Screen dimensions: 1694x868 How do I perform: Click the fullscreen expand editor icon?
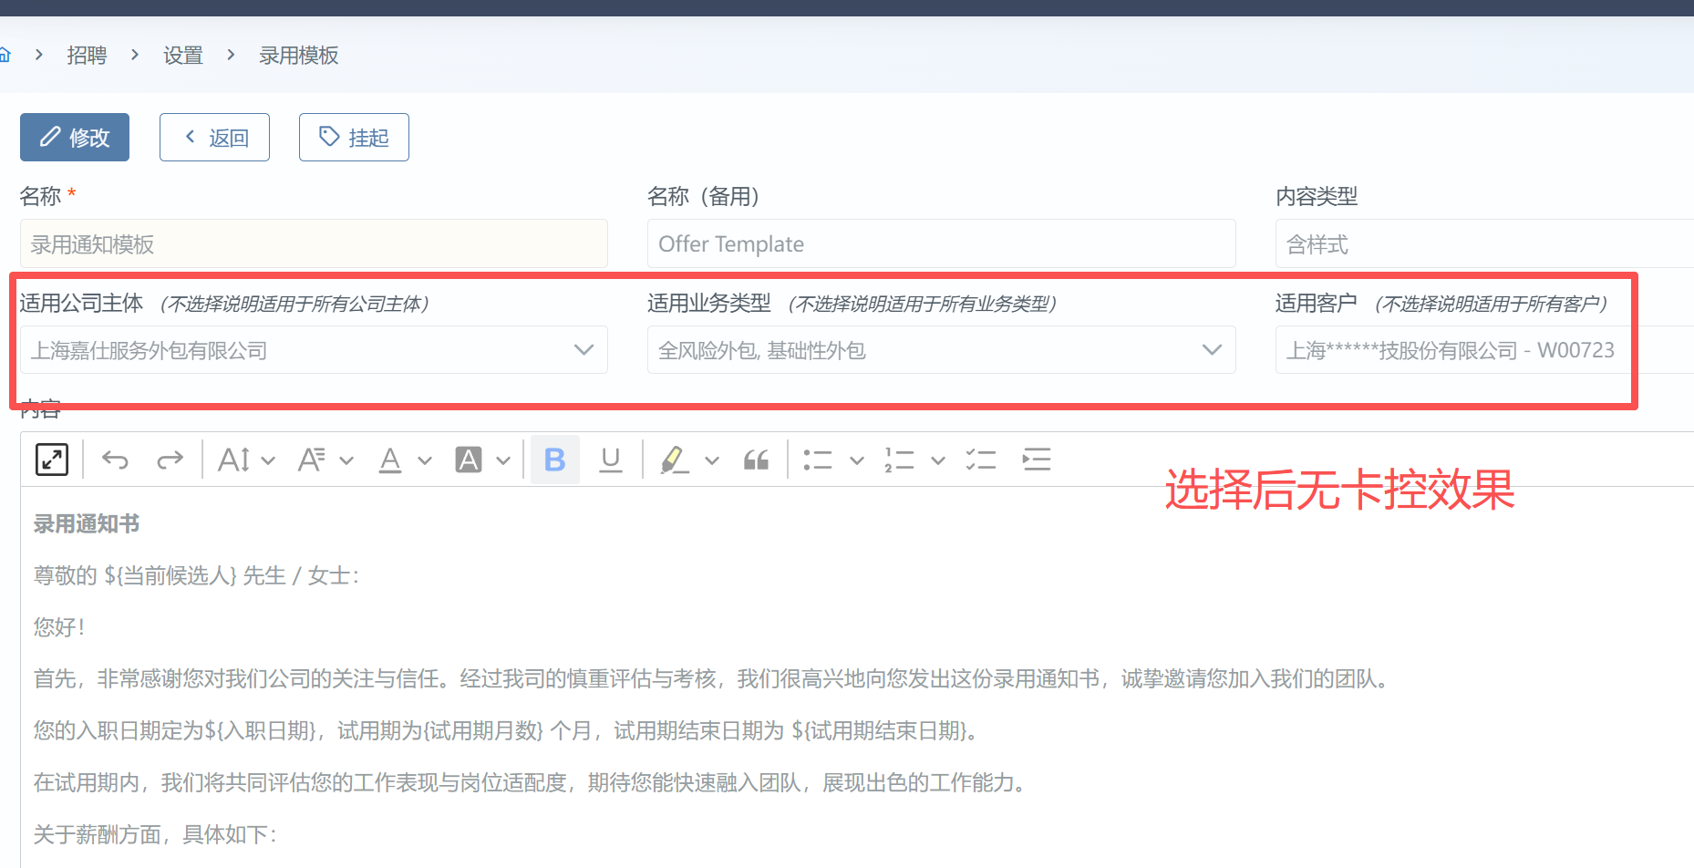(52, 460)
